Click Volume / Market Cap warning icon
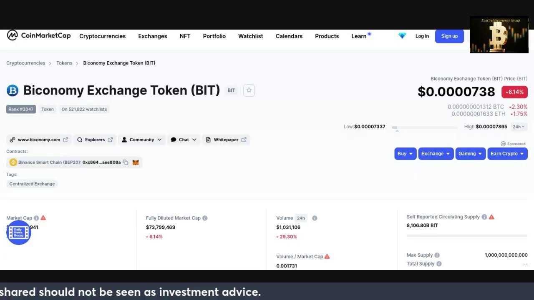The image size is (534, 300). coord(327,257)
